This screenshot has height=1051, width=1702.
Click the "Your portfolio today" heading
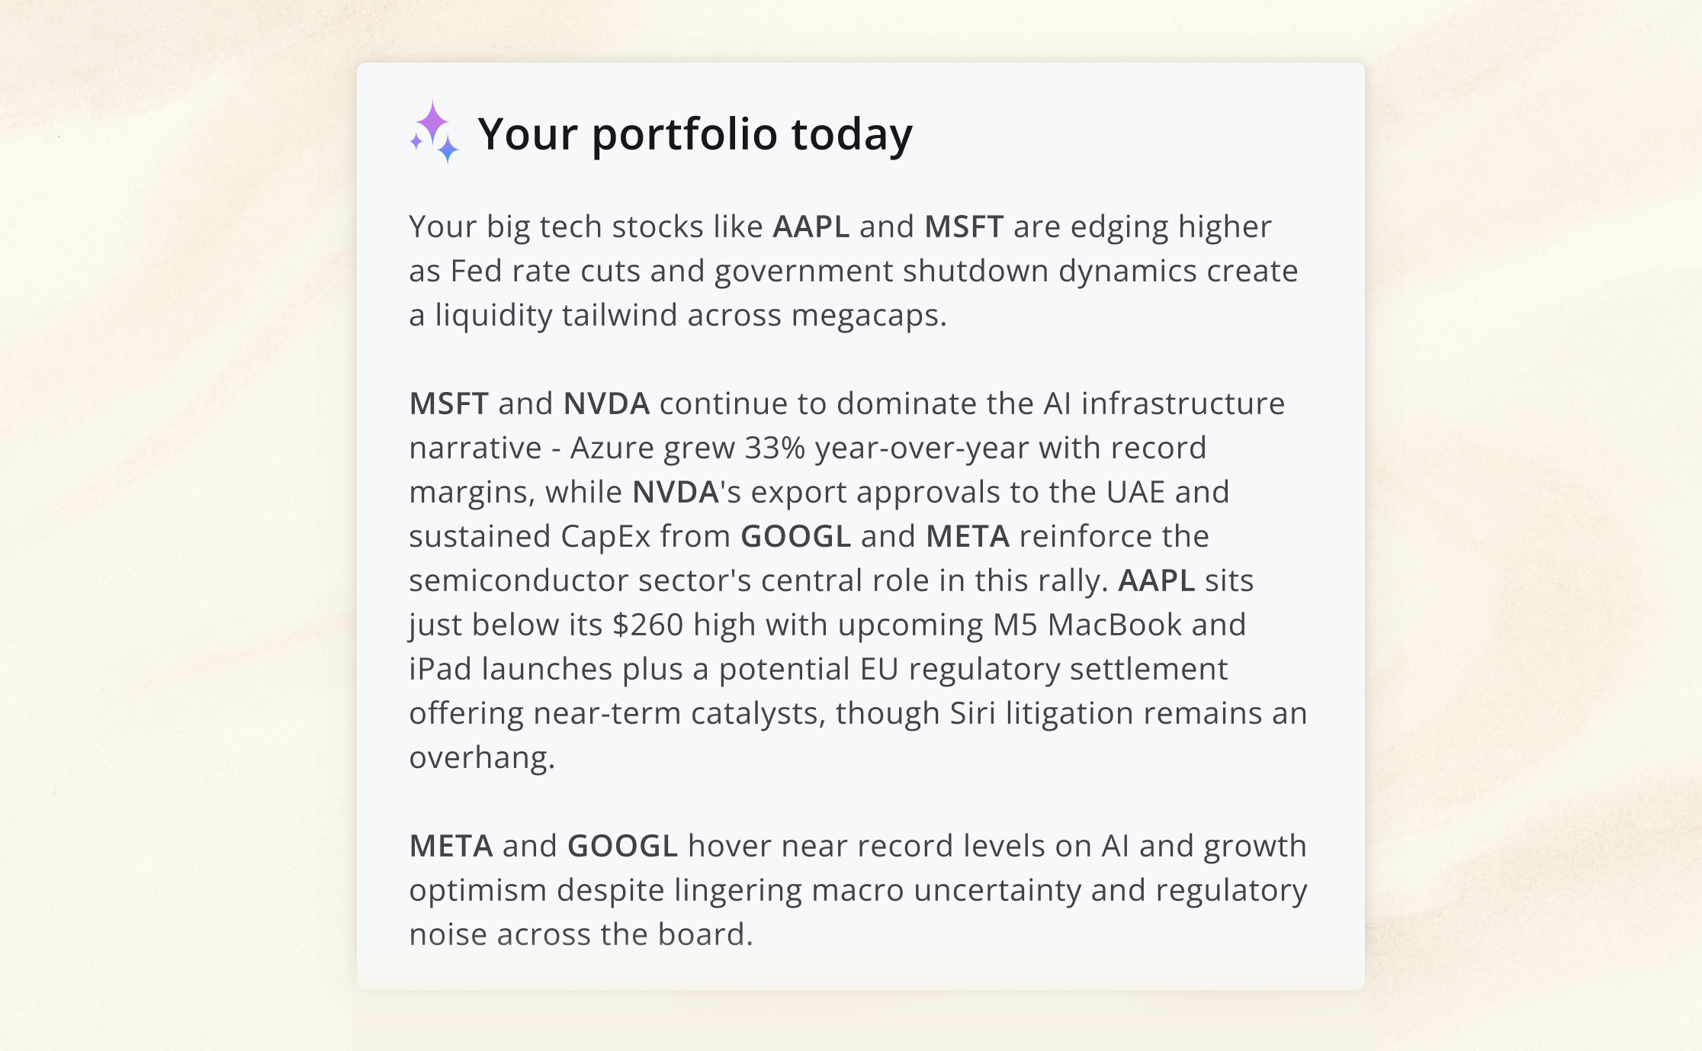(x=695, y=133)
